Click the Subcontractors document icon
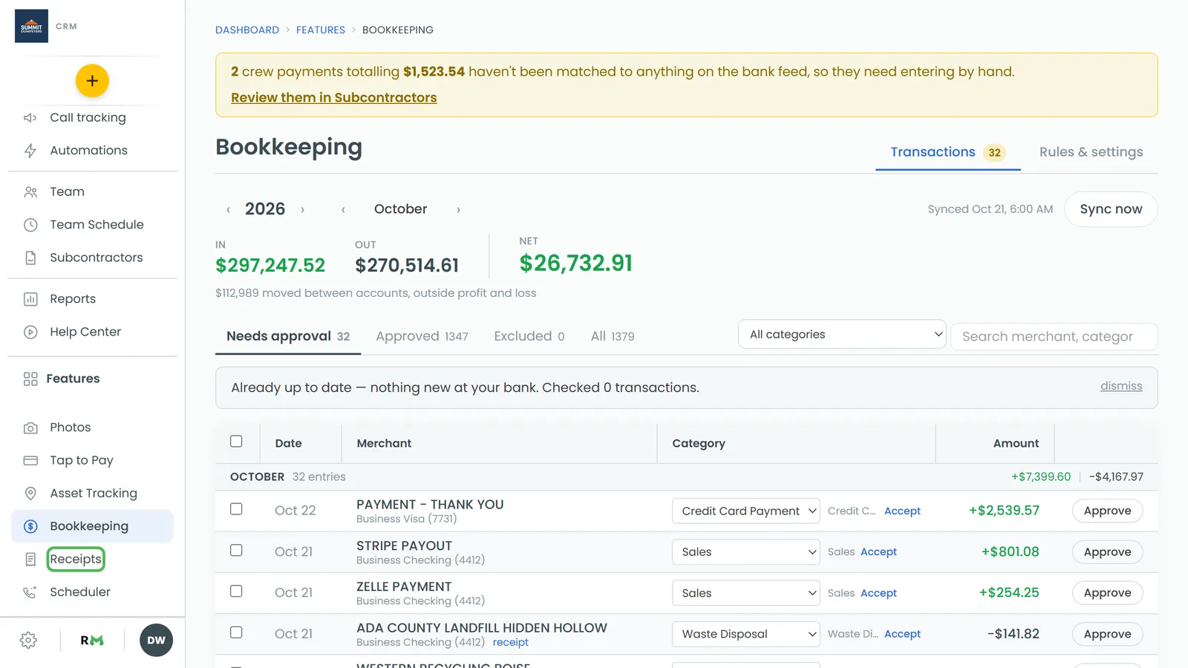 tap(30, 258)
